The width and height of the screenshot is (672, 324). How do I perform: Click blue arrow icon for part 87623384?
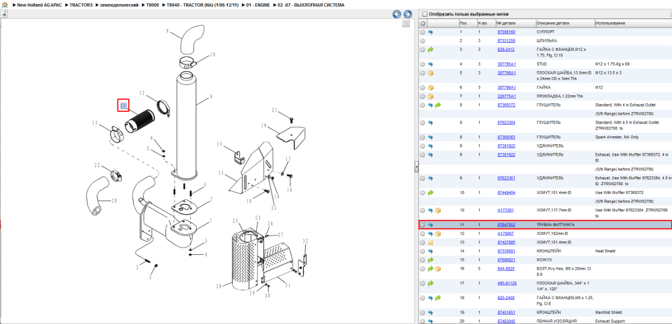pos(431,123)
